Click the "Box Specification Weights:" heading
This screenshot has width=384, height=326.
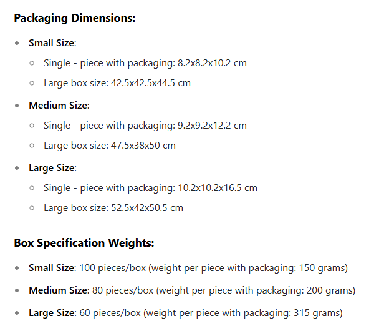pos(84,243)
